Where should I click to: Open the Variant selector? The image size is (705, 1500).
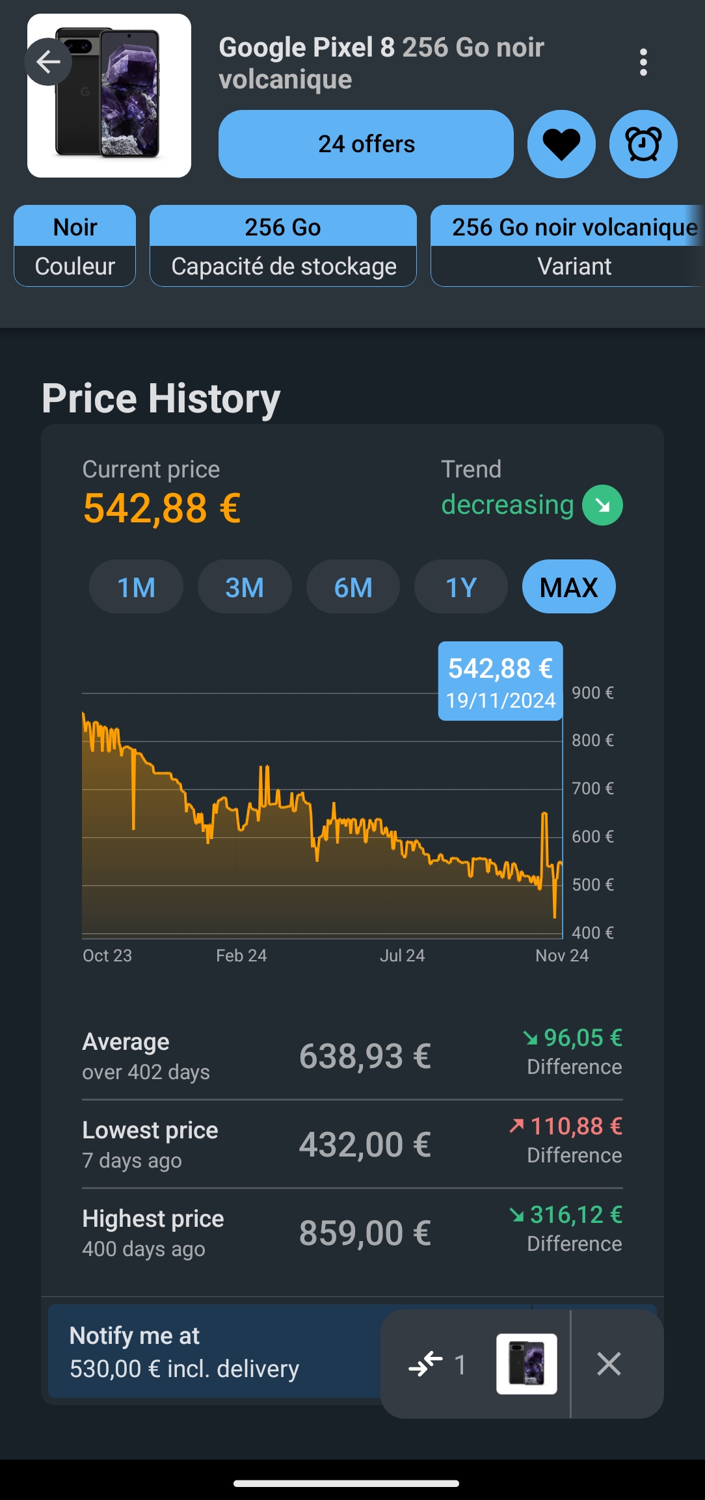(567, 246)
